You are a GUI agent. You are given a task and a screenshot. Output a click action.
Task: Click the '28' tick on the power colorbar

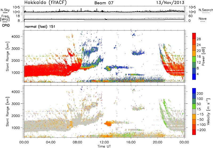(x=199, y=39)
